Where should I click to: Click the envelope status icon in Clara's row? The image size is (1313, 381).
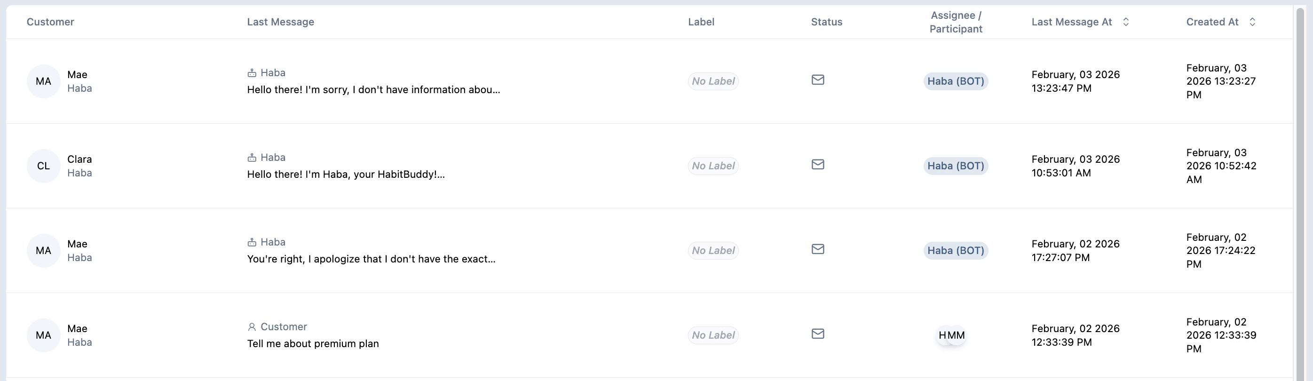pos(817,164)
